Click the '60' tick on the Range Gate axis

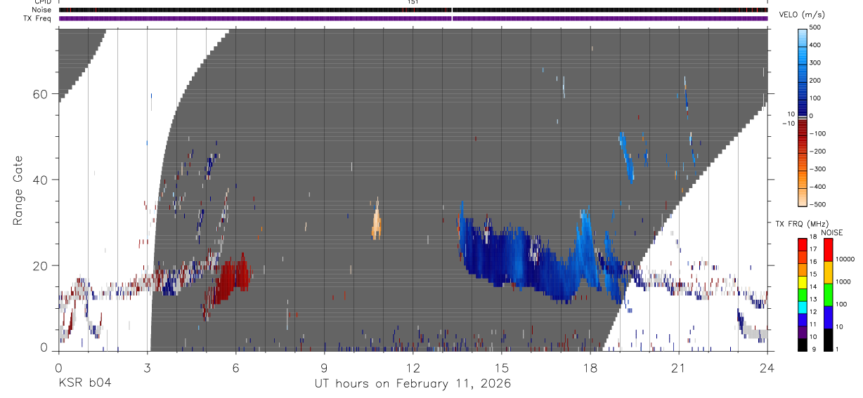pos(41,94)
